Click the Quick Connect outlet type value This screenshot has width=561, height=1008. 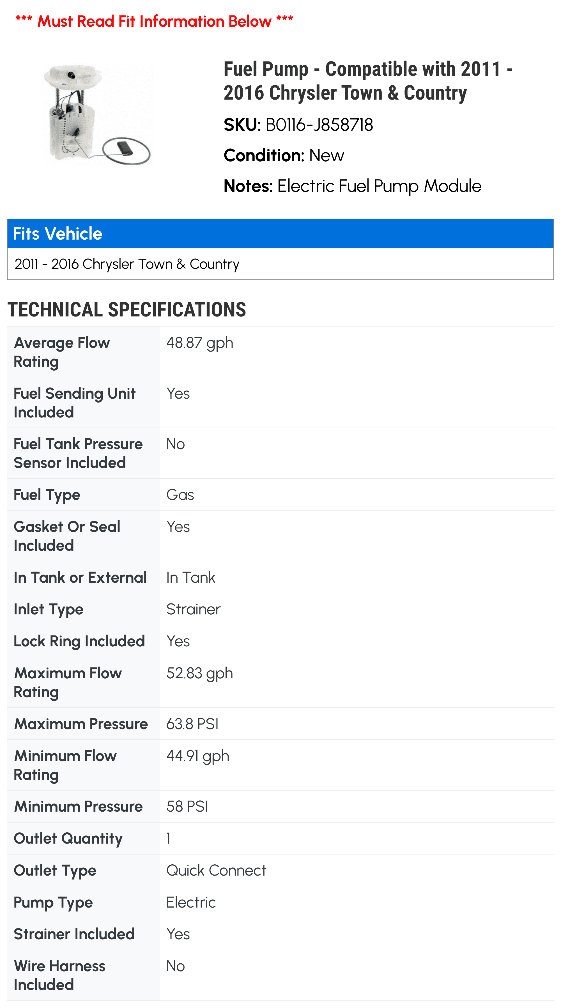pyautogui.click(x=216, y=871)
